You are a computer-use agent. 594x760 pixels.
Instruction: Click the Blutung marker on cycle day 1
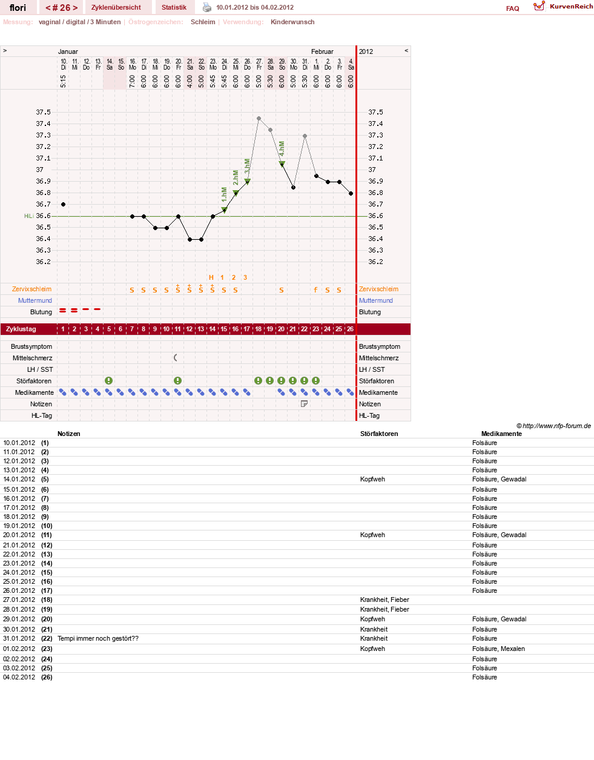click(x=63, y=311)
